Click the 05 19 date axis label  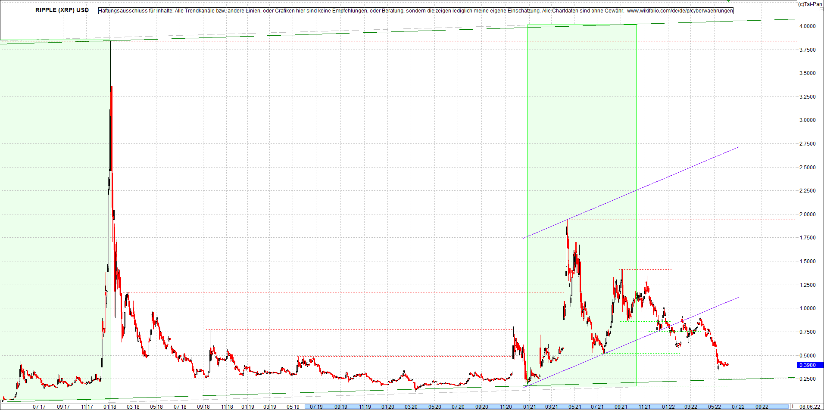[293, 407]
